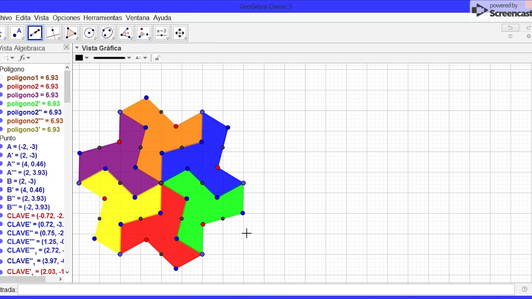Select the Polygon tool
The width and height of the screenshot is (532, 299).
coord(71,33)
